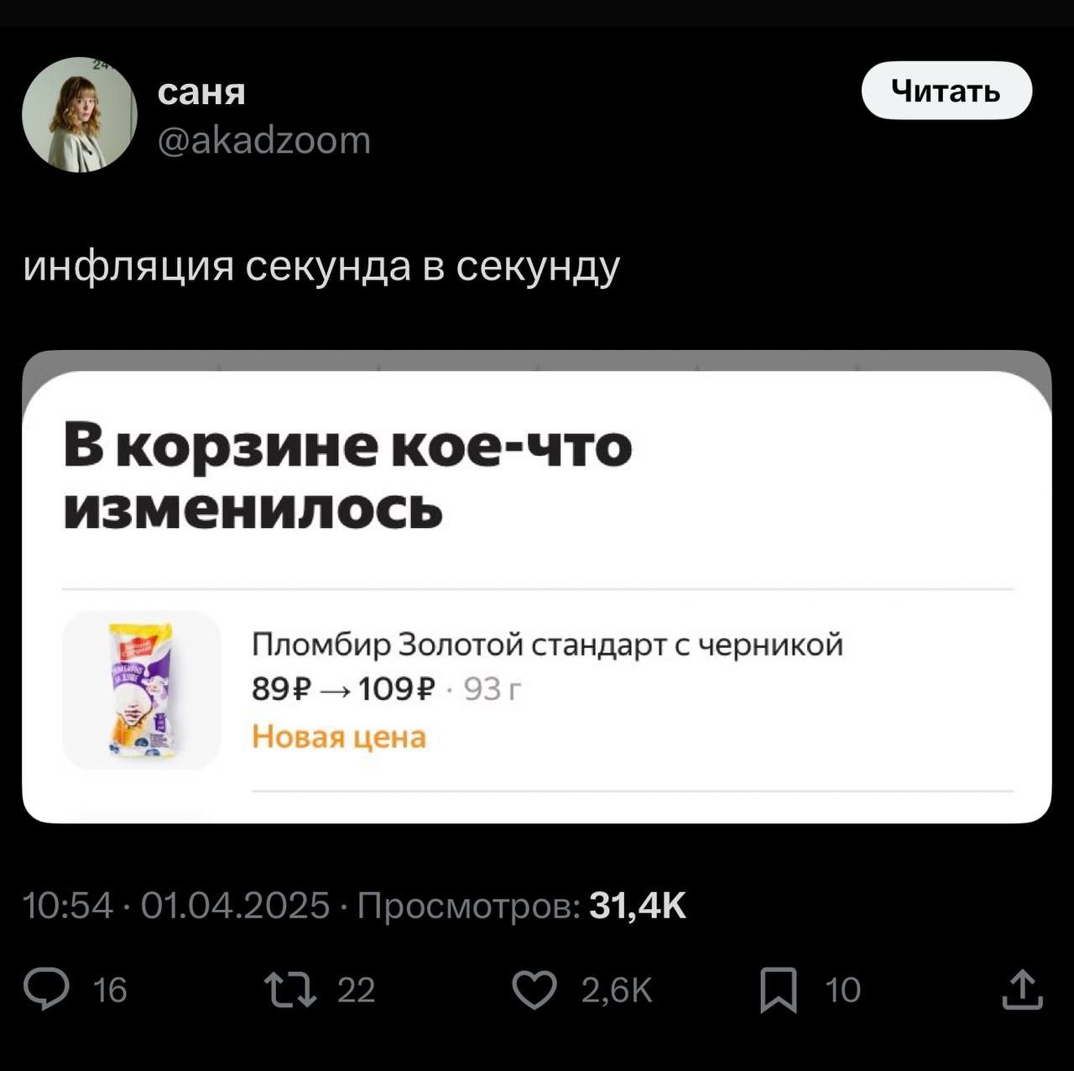Like the tweet with heart icon
Screen dimensions: 1074x1071
point(534,990)
